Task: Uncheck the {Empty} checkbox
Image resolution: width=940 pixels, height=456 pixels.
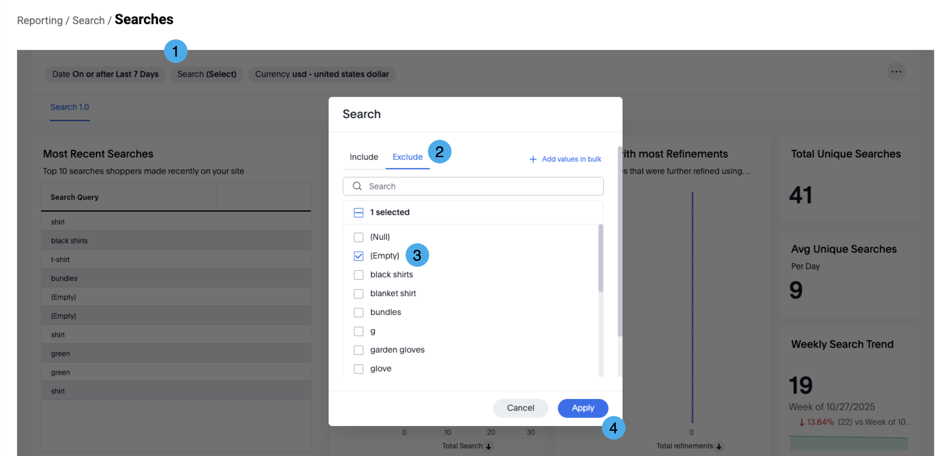Action: (x=358, y=256)
